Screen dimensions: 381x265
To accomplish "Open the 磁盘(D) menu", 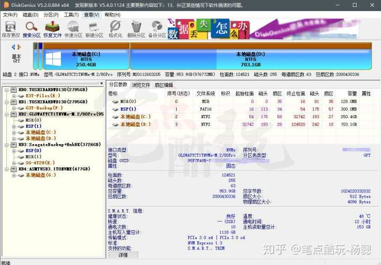I will pos(30,15).
